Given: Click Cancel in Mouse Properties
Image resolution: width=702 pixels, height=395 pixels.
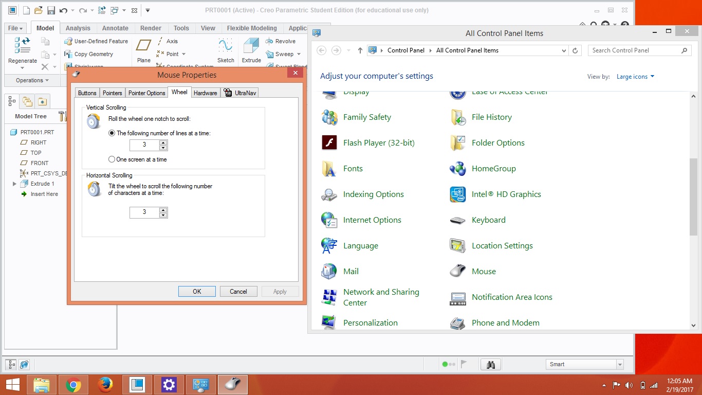Looking at the screenshot, I should [x=238, y=291].
